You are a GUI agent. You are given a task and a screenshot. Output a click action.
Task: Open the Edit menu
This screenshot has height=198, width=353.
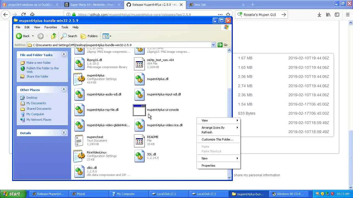coord(27,27)
